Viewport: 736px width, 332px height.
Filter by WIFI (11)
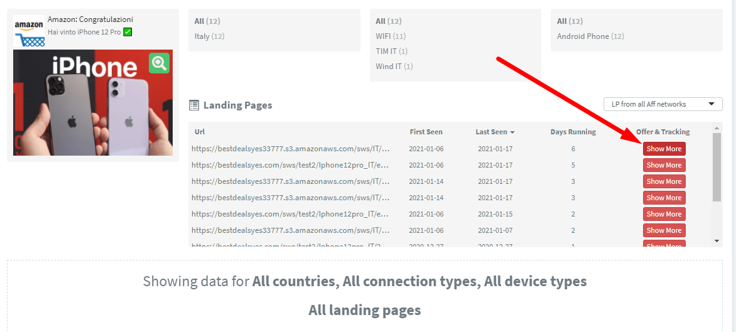[x=391, y=36]
